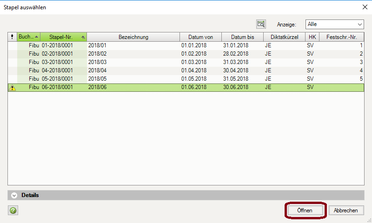Screen dimensions: 372x223
Task: Sort by the Festschr.-Nr. column header
Action: tap(341, 37)
